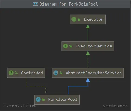
Task: Click the Diagram for ForkJoinPool title text
Action: [x=69, y=4]
